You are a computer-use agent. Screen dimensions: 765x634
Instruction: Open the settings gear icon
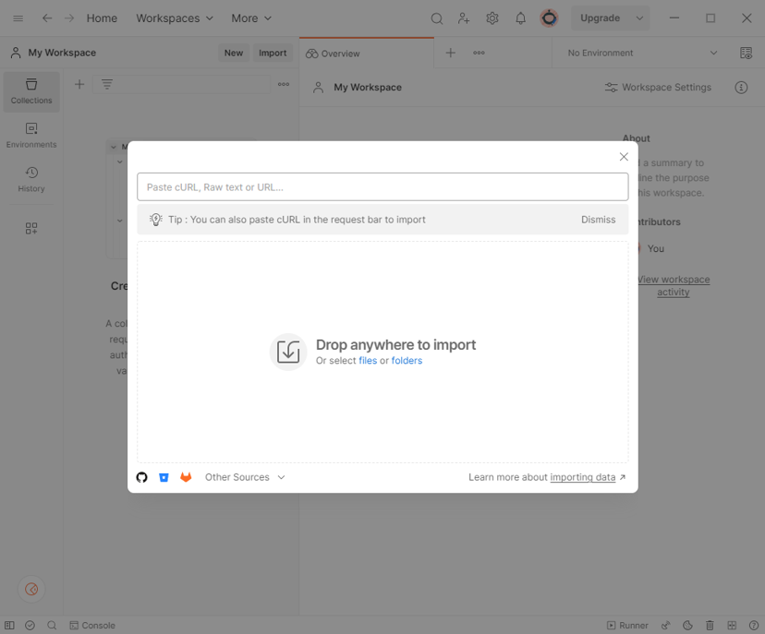[x=492, y=18]
